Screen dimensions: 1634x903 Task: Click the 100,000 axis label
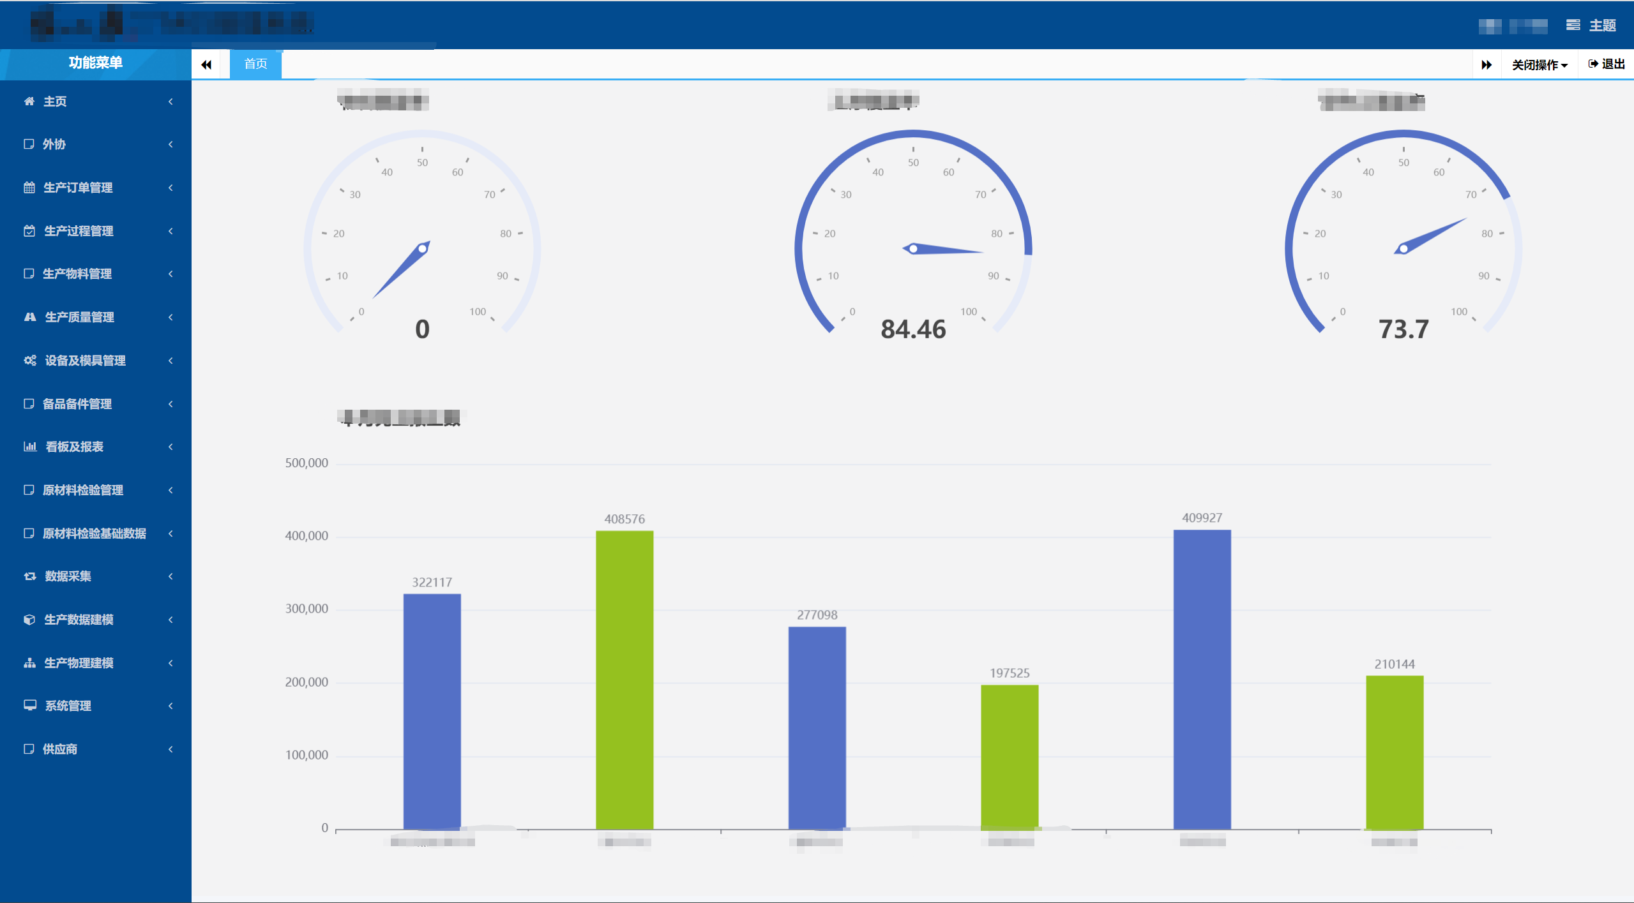[x=306, y=755]
